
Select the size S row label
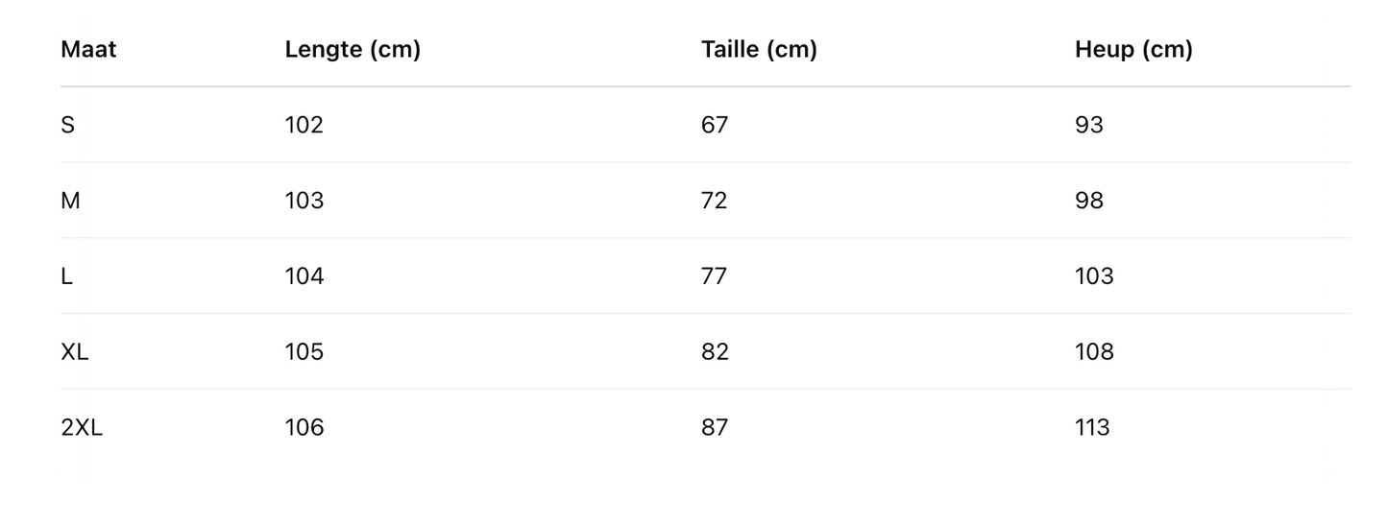click(67, 125)
